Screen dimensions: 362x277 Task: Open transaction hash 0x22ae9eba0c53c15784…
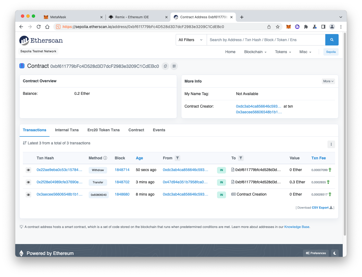click(x=60, y=170)
